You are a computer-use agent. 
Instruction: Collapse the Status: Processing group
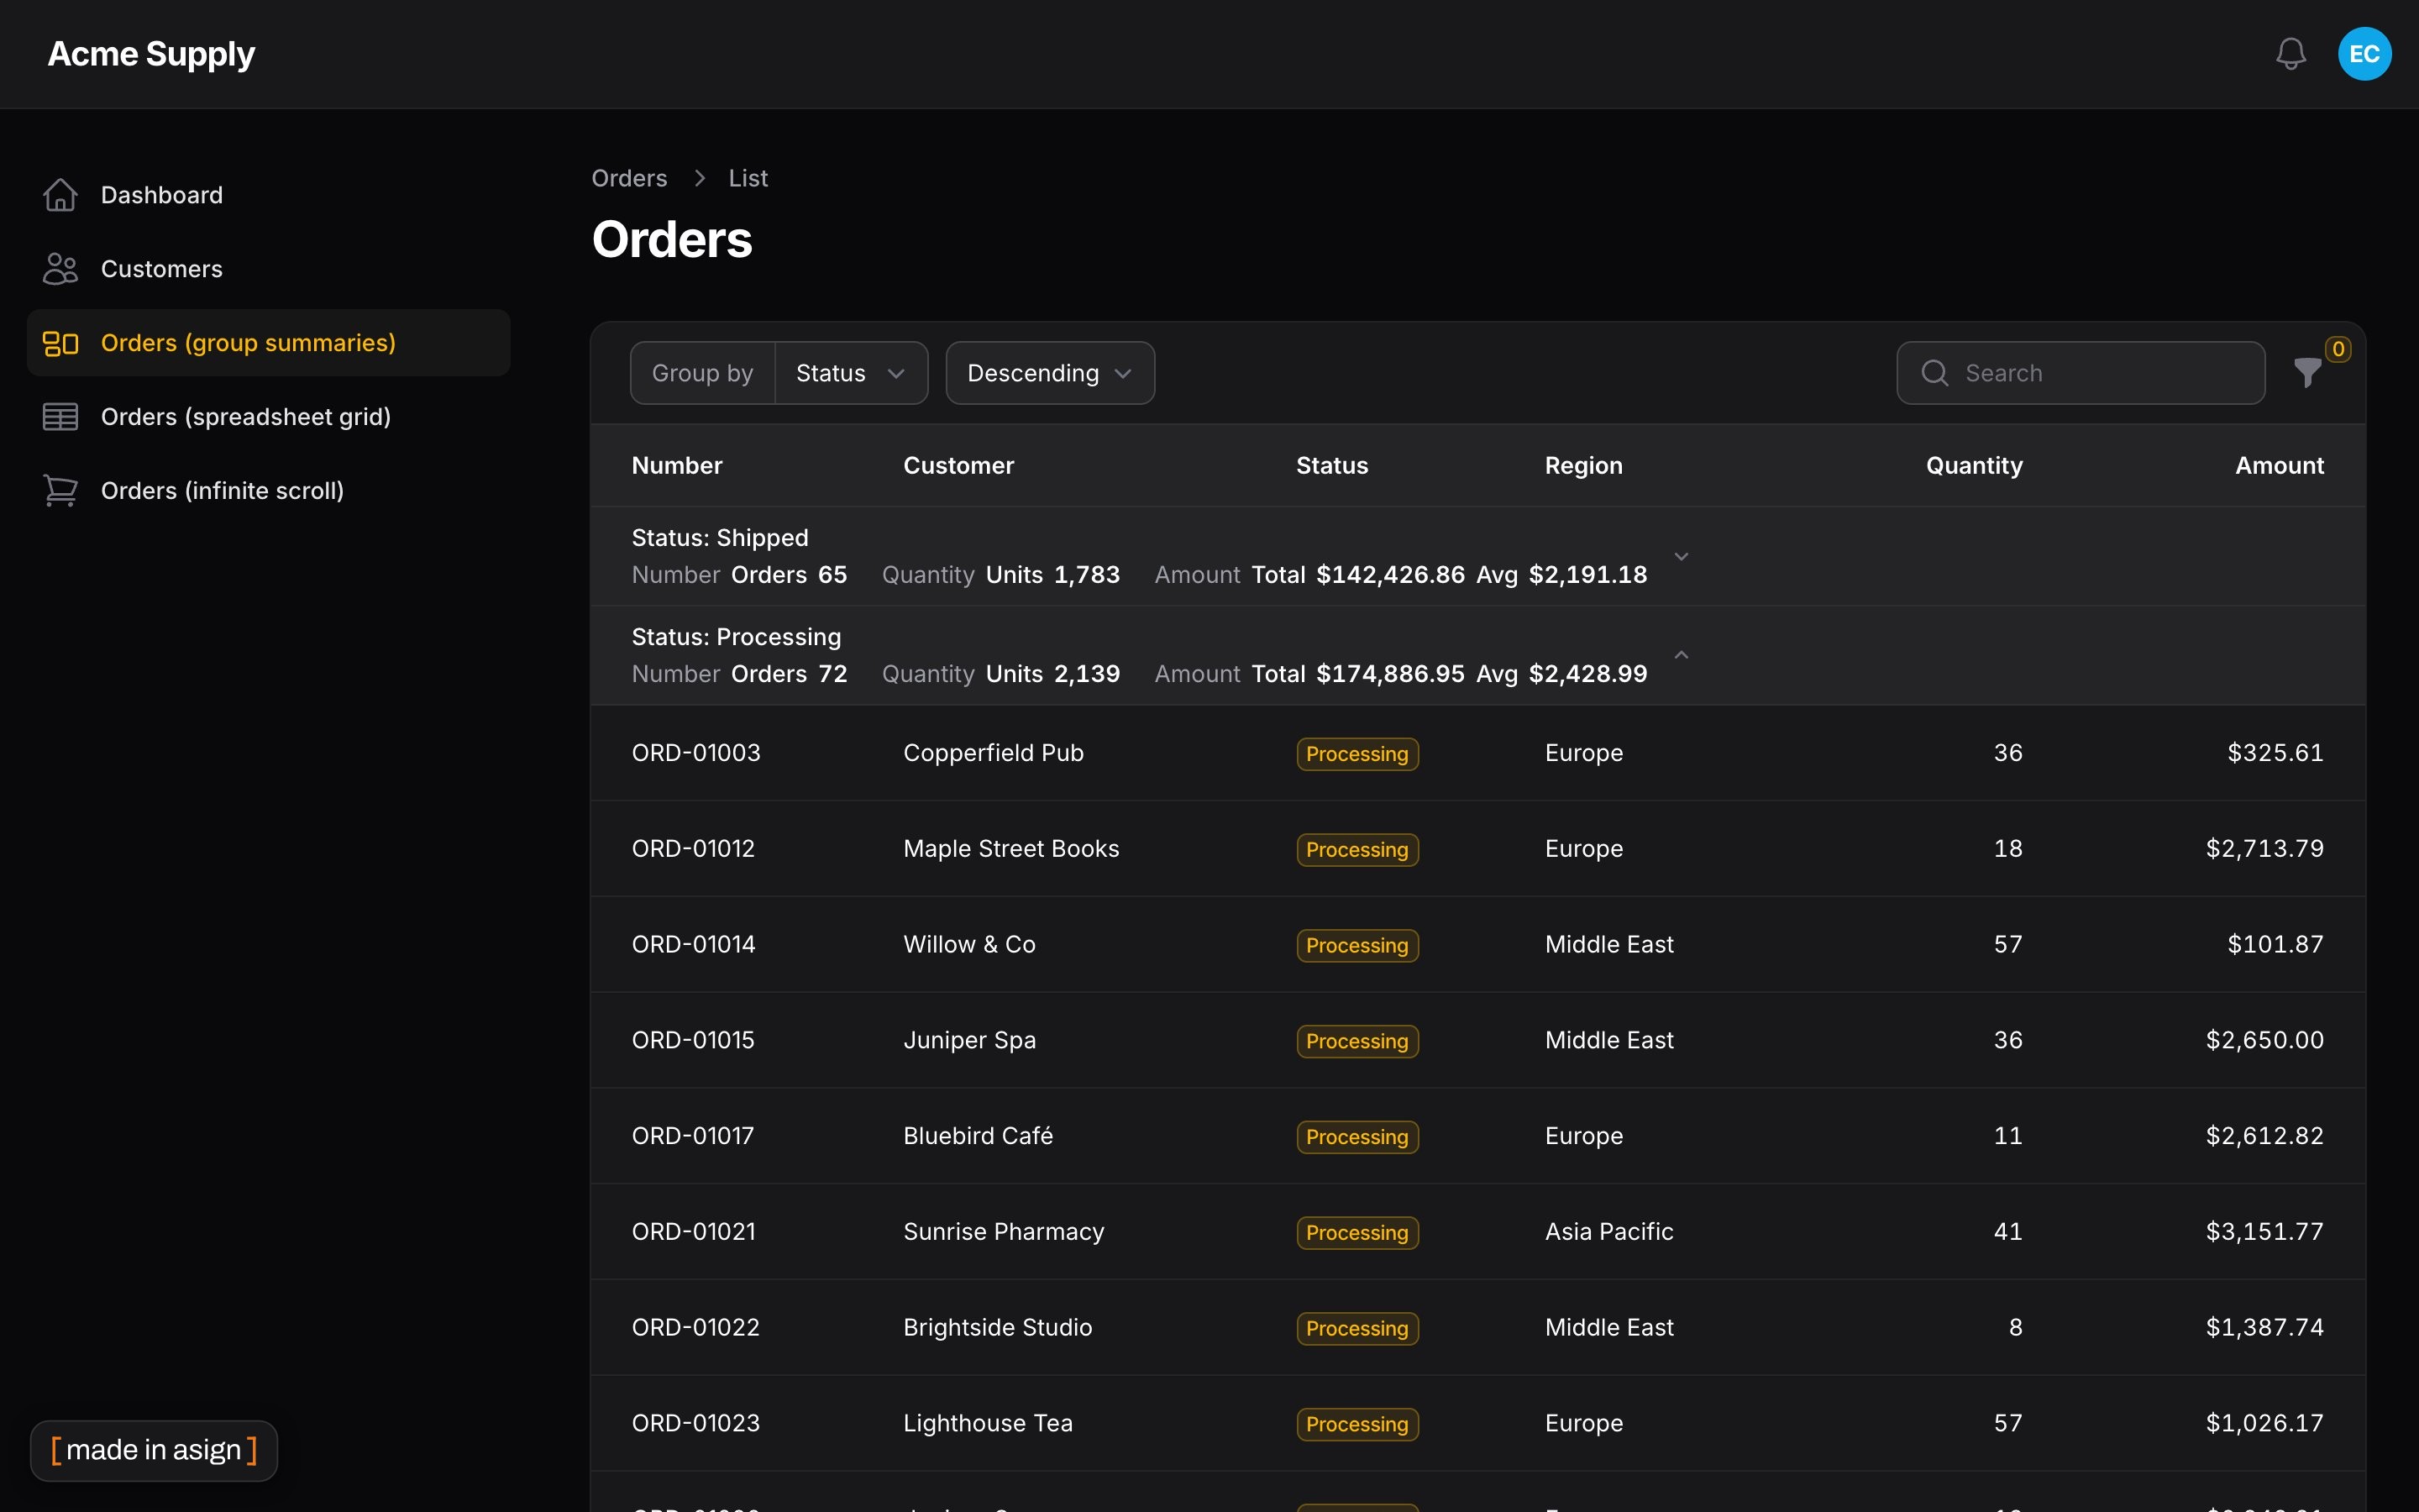click(1682, 655)
